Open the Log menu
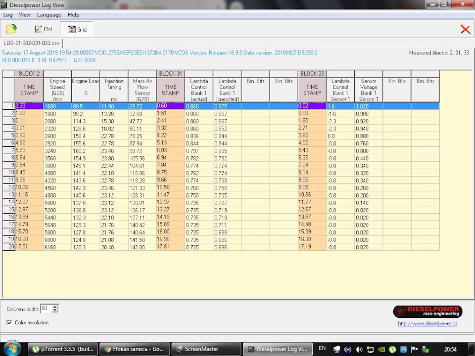475x356 pixels. point(8,15)
